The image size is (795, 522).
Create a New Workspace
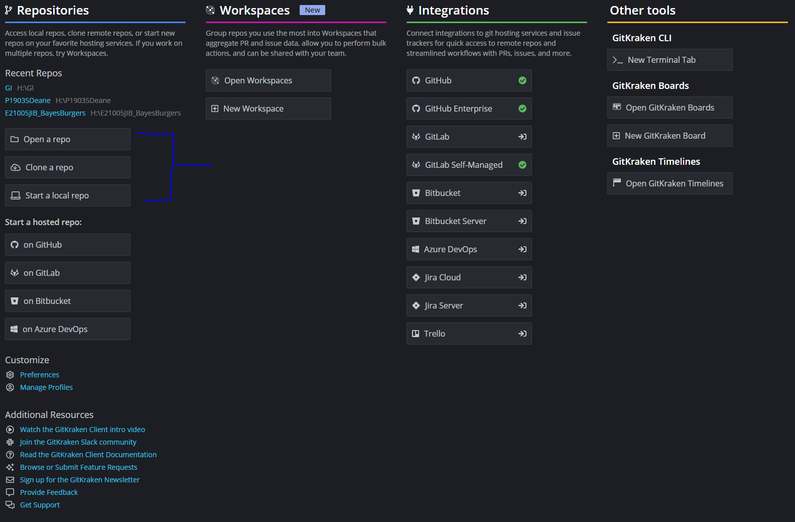[269, 109]
